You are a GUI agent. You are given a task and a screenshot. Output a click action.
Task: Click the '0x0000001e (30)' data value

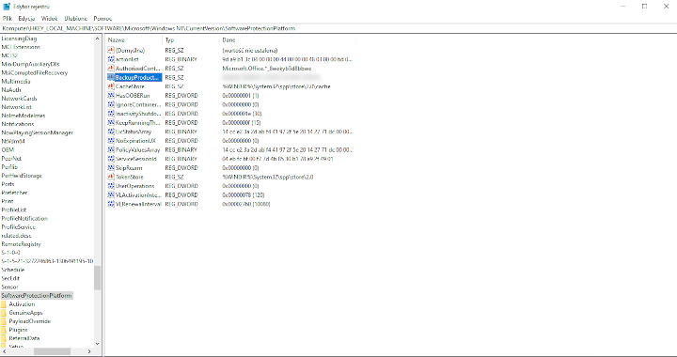click(242, 114)
